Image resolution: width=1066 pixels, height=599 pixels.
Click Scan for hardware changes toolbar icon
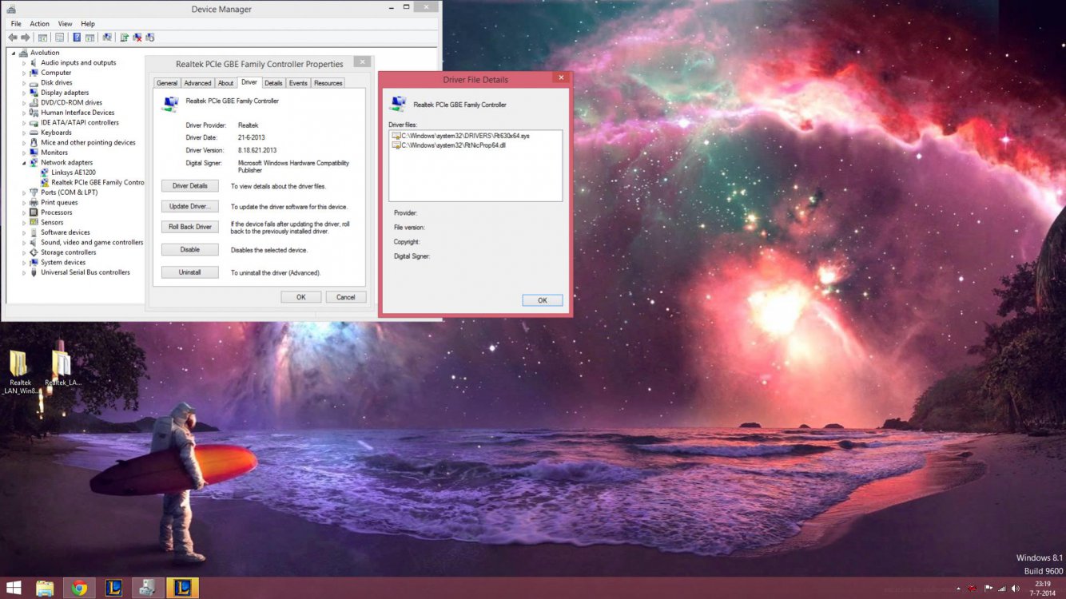point(107,38)
